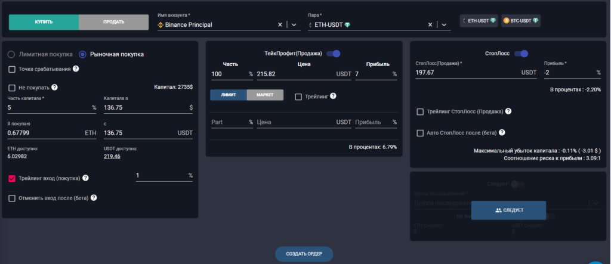The width and height of the screenshot is (611, 264).
Task: Focus trailing entry percent field
Action: pos(164,176)
